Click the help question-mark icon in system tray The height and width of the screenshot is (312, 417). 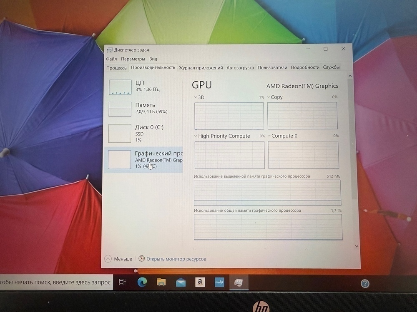(364, 283)
